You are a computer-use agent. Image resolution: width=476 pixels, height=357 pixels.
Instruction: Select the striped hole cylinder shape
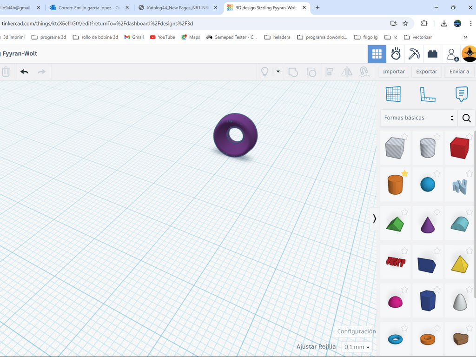click(428, 148)
